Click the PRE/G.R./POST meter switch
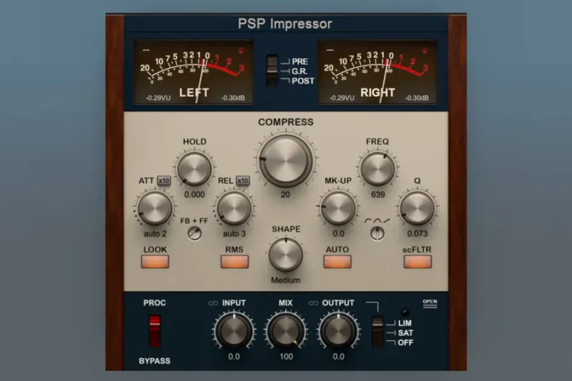The image size is (572, 381). 272,70
